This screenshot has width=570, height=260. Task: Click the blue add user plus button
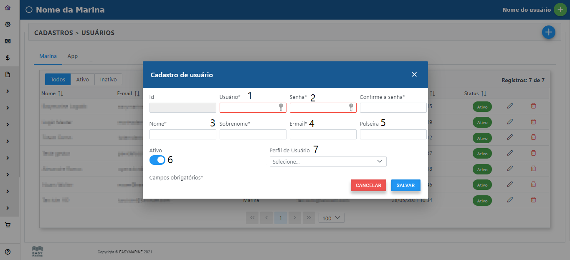pyautogui.click(x=548, y=32)
